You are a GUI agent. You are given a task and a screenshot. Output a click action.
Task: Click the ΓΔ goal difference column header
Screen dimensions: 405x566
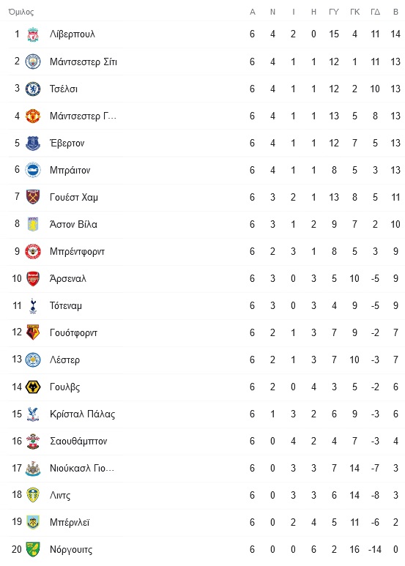(x=375, y=12)
